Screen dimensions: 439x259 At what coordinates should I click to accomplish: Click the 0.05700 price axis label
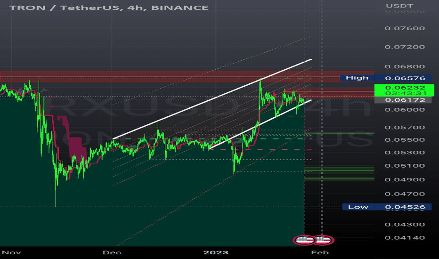(405, 128)
